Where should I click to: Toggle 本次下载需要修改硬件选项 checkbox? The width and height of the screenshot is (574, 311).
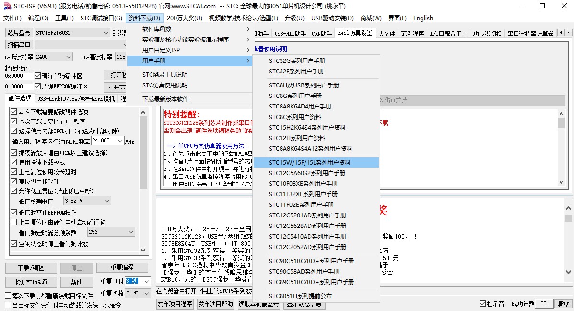point(13,112)
